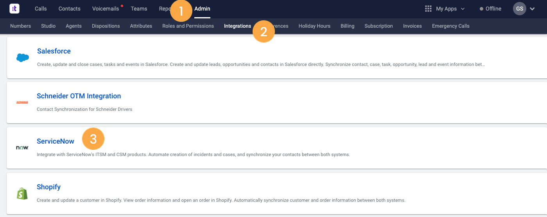Click the Talkdesk logo icon

pyautogui.click(x=14, y=8)
